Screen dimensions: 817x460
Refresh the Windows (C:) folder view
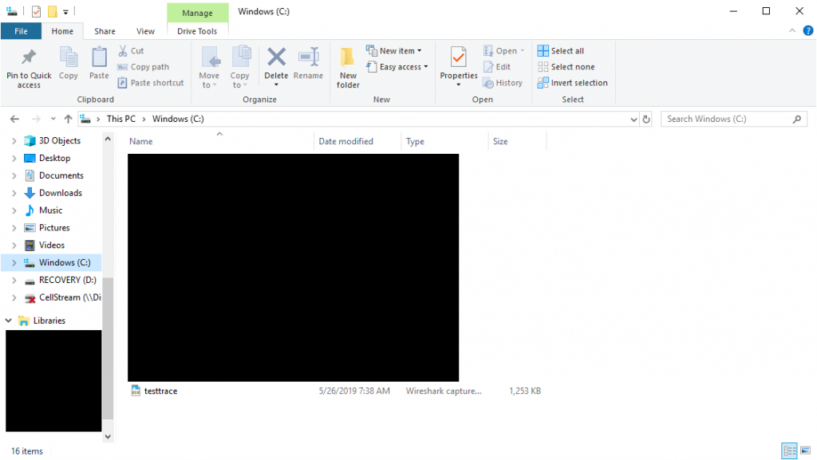tap(646, 118)
